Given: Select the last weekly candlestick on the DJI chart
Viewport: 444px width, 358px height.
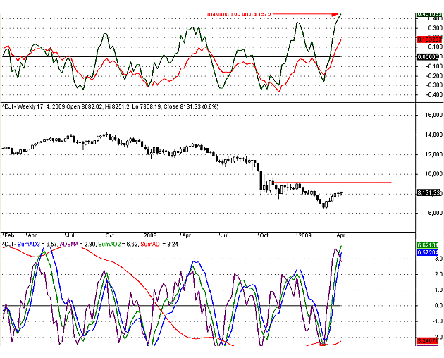Looking at the screenshot, I should pos(341,193).
